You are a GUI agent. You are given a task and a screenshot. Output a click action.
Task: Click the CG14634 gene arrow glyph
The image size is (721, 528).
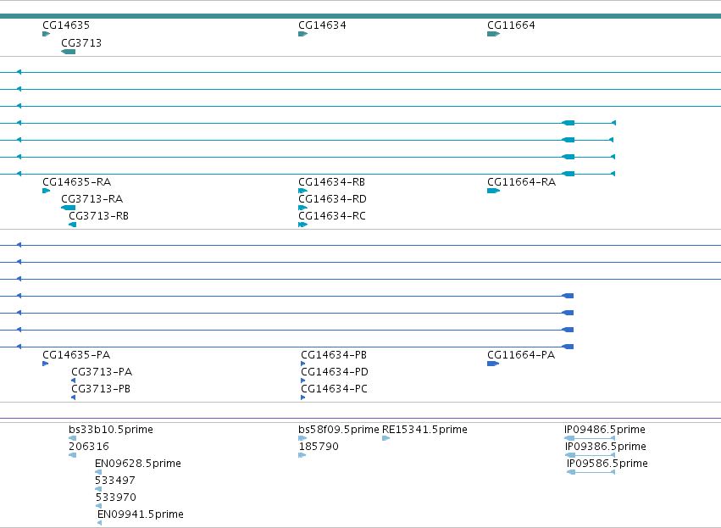[302, 34]
